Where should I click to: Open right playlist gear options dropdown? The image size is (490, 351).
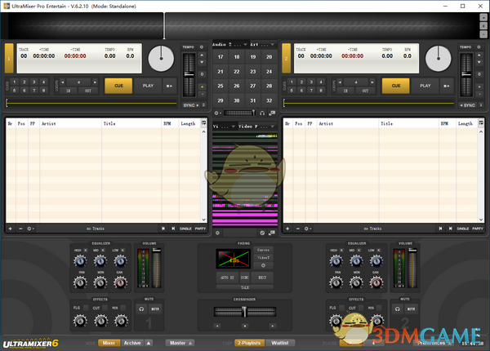(x=308, y=229)
